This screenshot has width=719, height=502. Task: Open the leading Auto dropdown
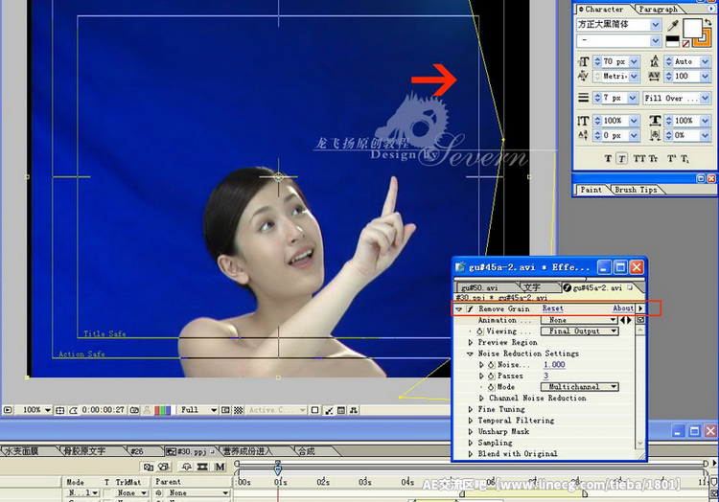tap(706, 61)
